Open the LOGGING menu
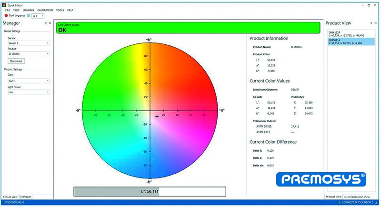Viewport: 381px width, 208px height. pyautogui.click(x=29, y=10)
